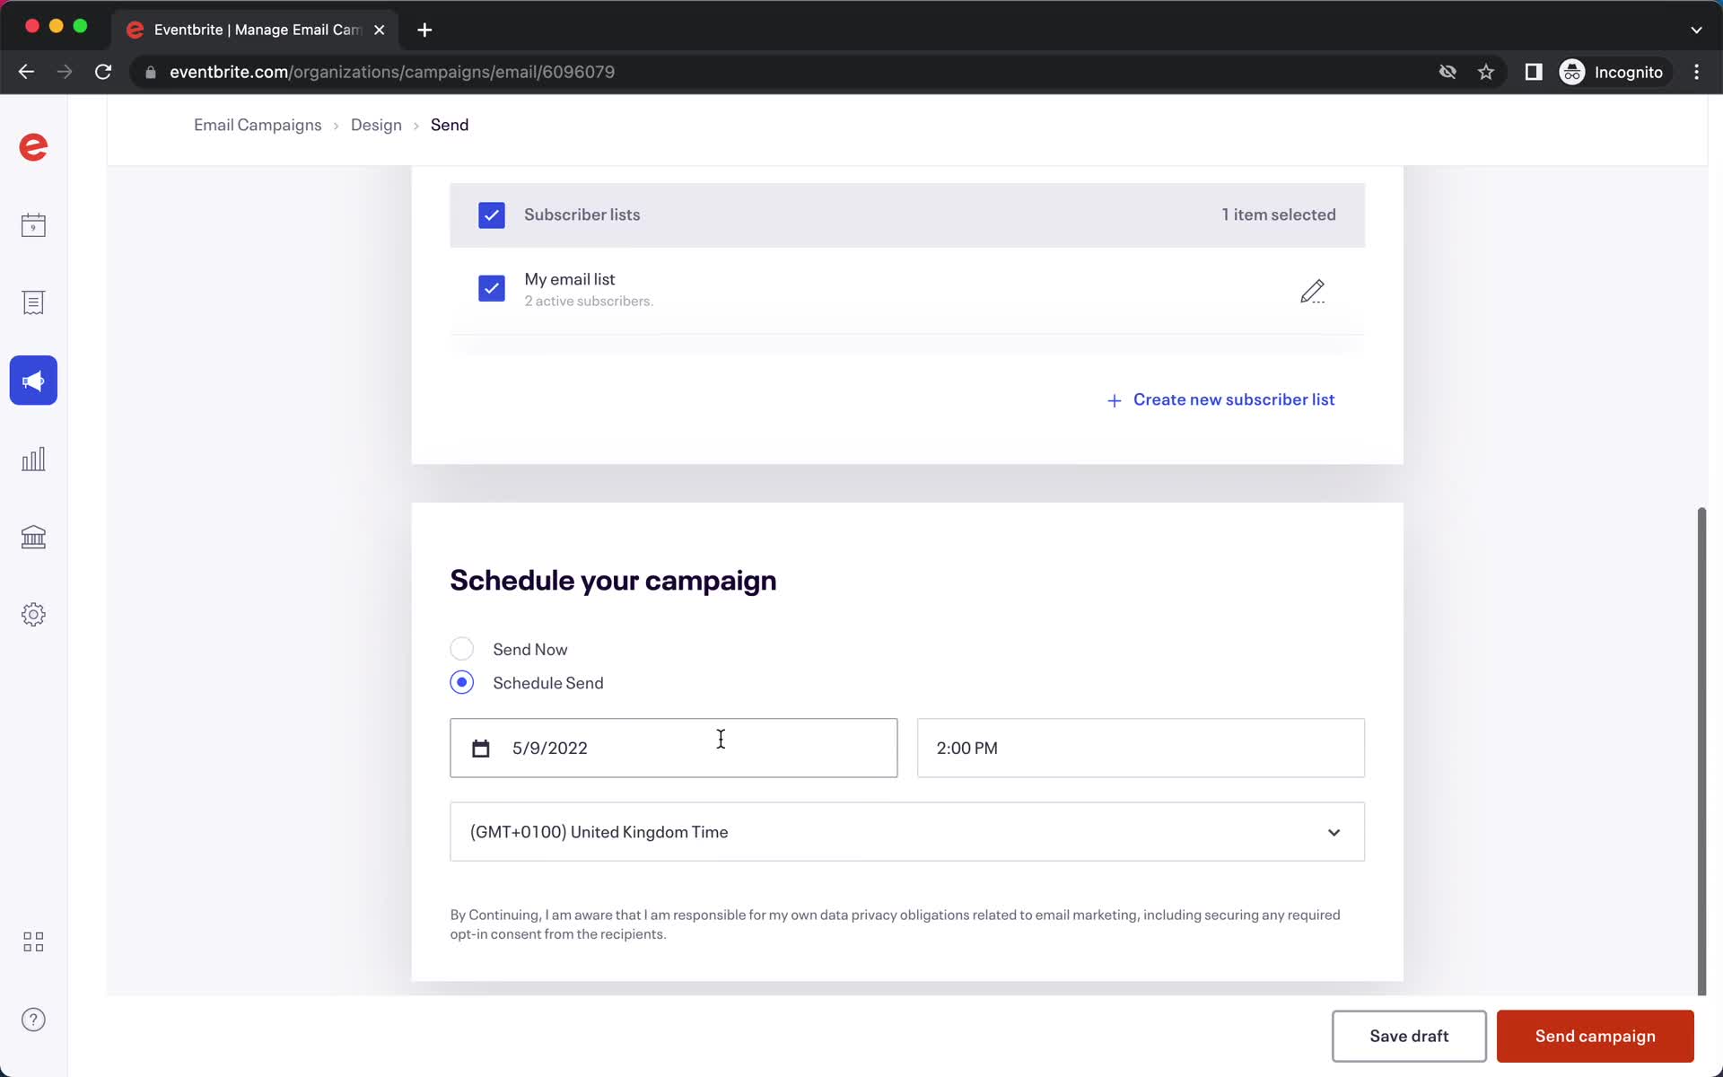The width and height of the screenshot is (1723, 1077).
Task: Go to Email Campaigns breadcrumb
Action: click(258, 125)
